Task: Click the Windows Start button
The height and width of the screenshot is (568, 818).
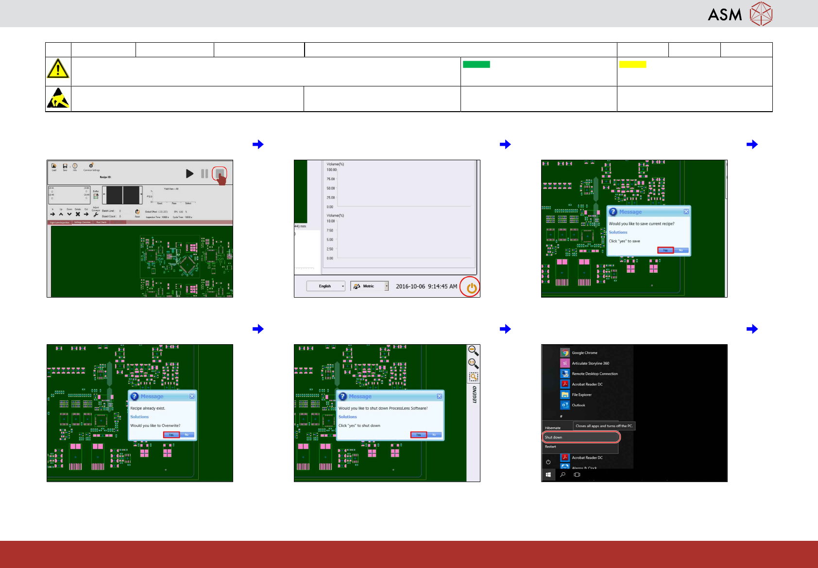Action: pos(548,475)
